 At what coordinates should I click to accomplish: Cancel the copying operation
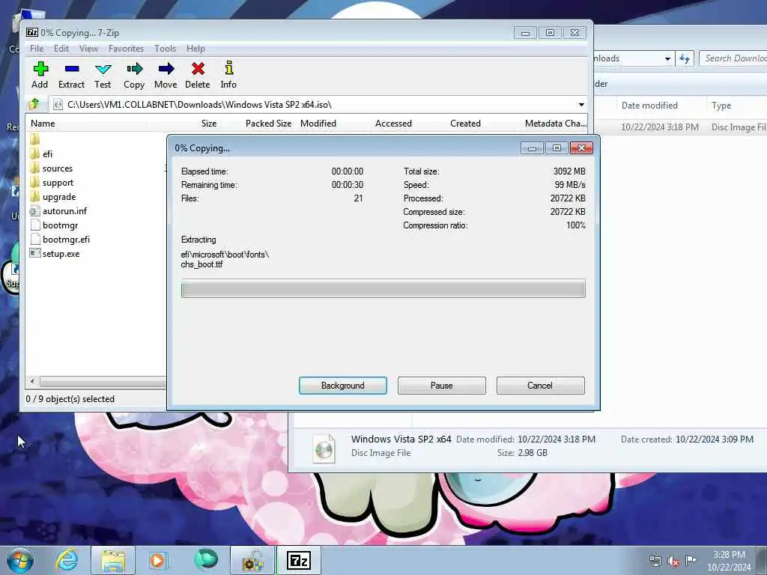point(540,386)
